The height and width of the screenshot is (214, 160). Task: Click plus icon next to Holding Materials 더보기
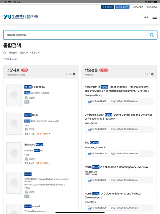(74, 74)
